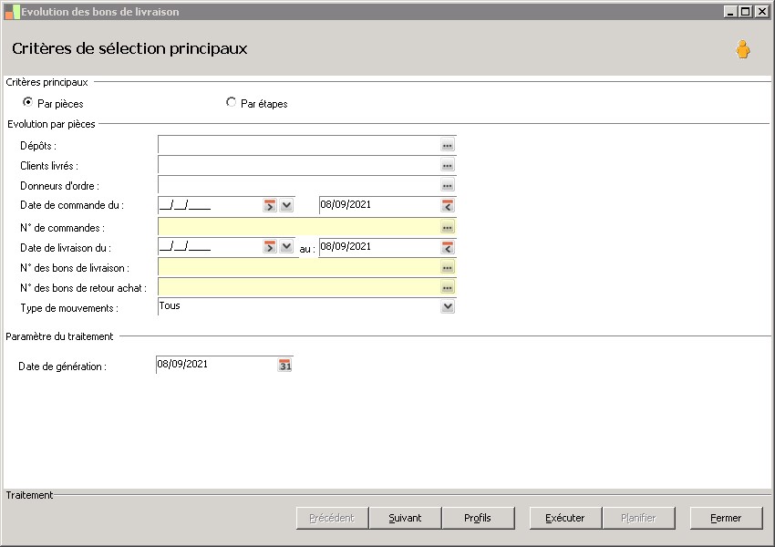Click the 'Critères de sélection principaux' heading

click(x=129, y=48)
